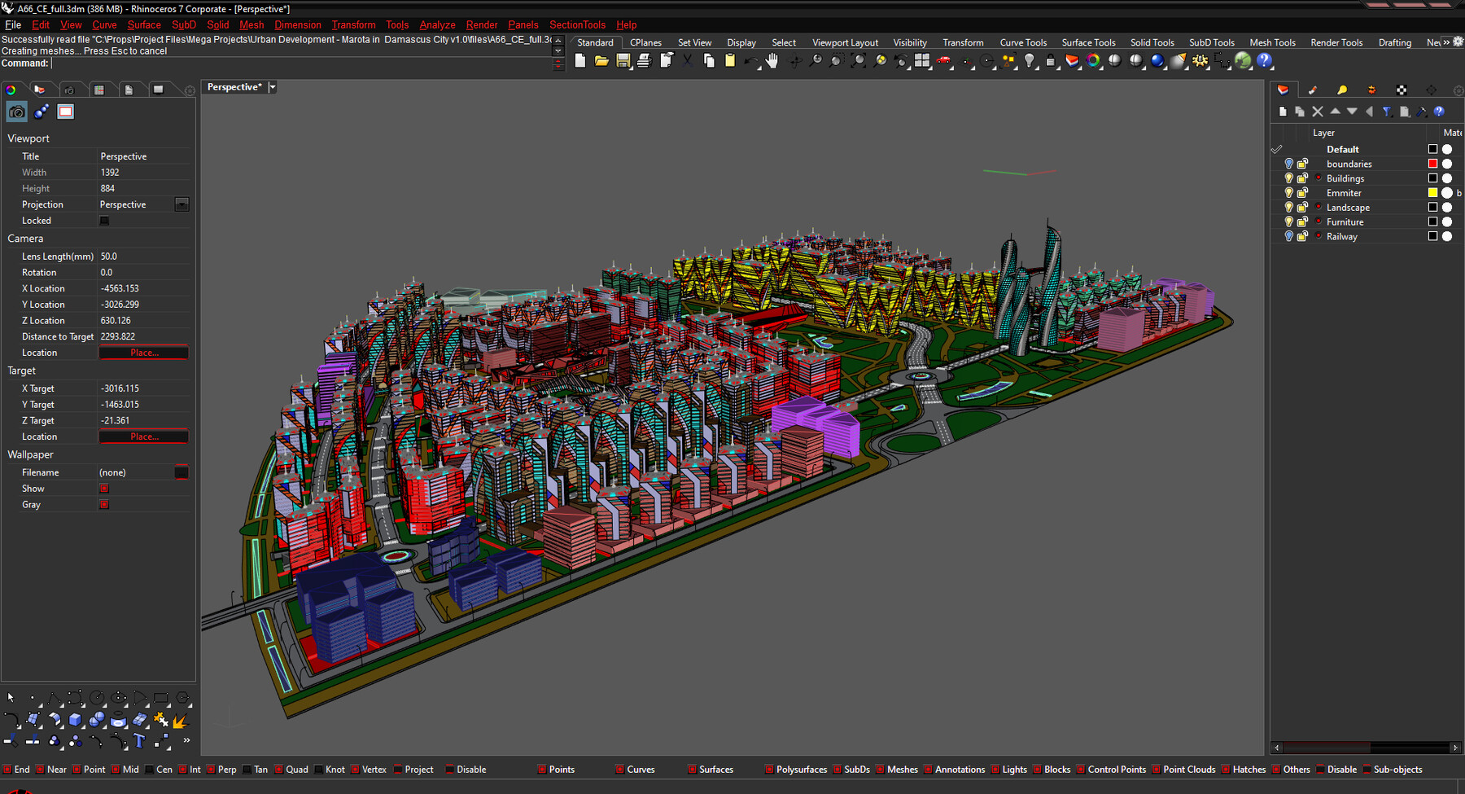Viewport: 1465px width, 794px height.
Task: Click Place button under Camera Location
Action: (x=143, y=352)
